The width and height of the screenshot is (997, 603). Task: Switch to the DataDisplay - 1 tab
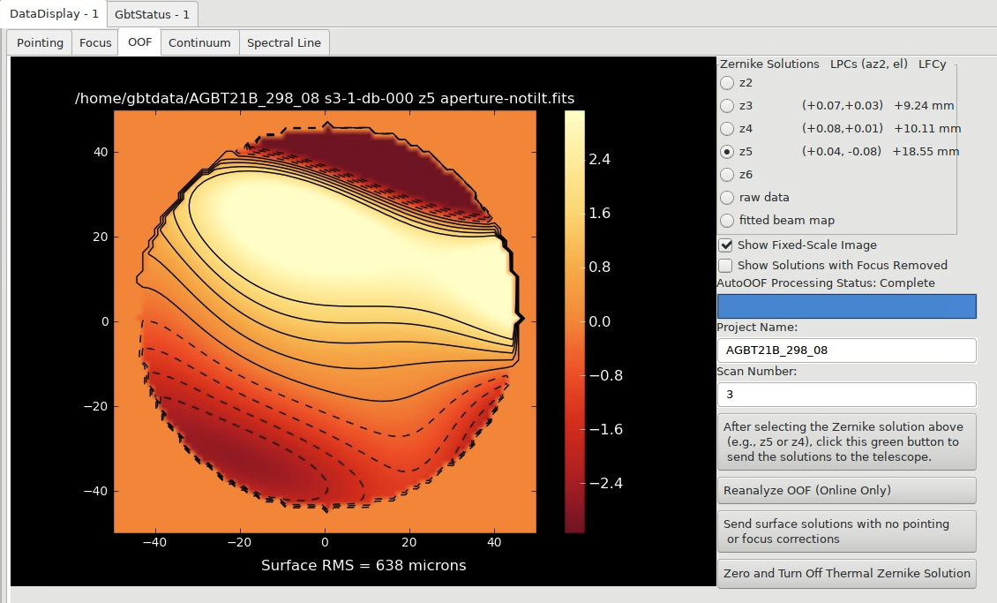(x=54, y=13)
